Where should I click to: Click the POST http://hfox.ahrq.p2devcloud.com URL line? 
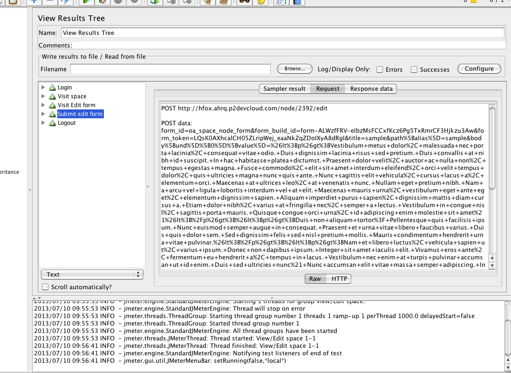tap(244, 108)
